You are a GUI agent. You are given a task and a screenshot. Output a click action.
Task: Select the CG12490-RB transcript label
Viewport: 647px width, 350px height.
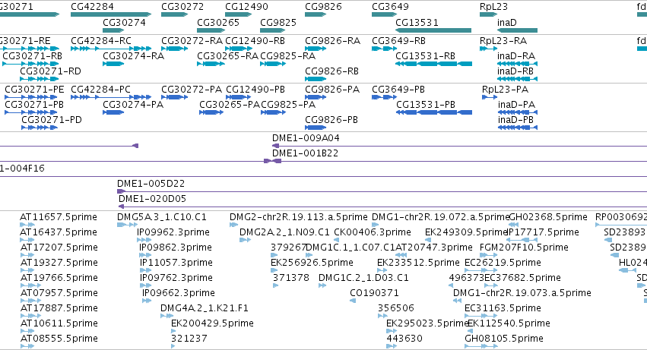pyautogui.click(x=255, y=41)
